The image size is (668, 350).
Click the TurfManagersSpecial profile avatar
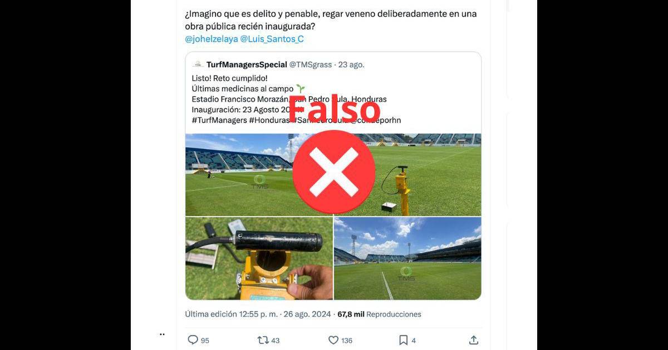(x=198, y=64)
